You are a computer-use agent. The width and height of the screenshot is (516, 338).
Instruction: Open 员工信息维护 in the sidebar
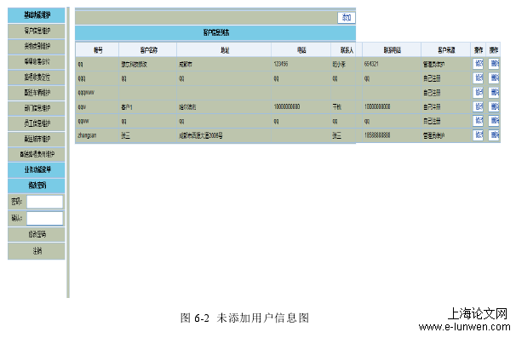pos(37,123)
